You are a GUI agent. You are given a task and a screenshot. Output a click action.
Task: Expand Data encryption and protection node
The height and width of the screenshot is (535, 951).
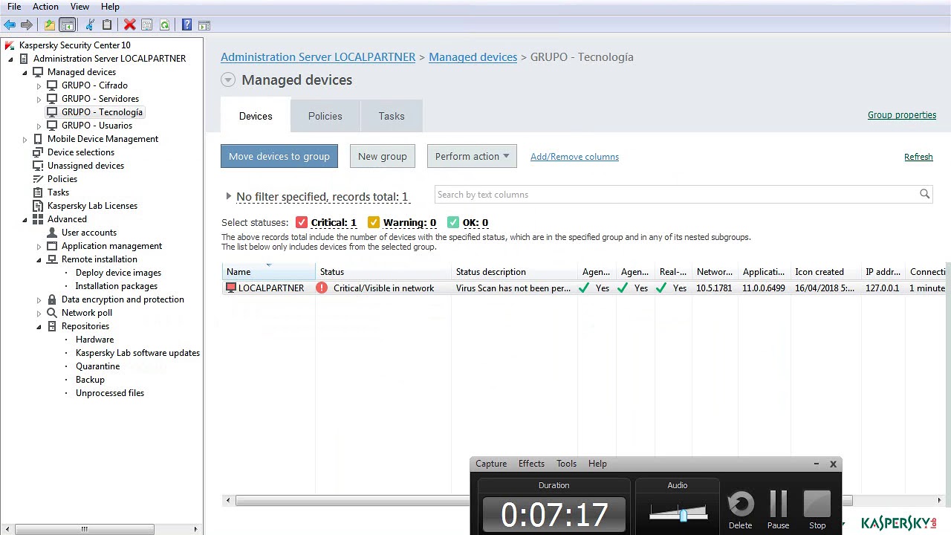(39, 299)
